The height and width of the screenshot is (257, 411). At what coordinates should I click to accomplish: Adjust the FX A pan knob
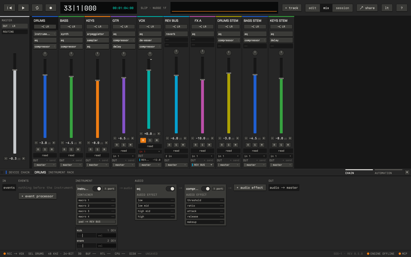pyautogui.click(x=202, y=52)
